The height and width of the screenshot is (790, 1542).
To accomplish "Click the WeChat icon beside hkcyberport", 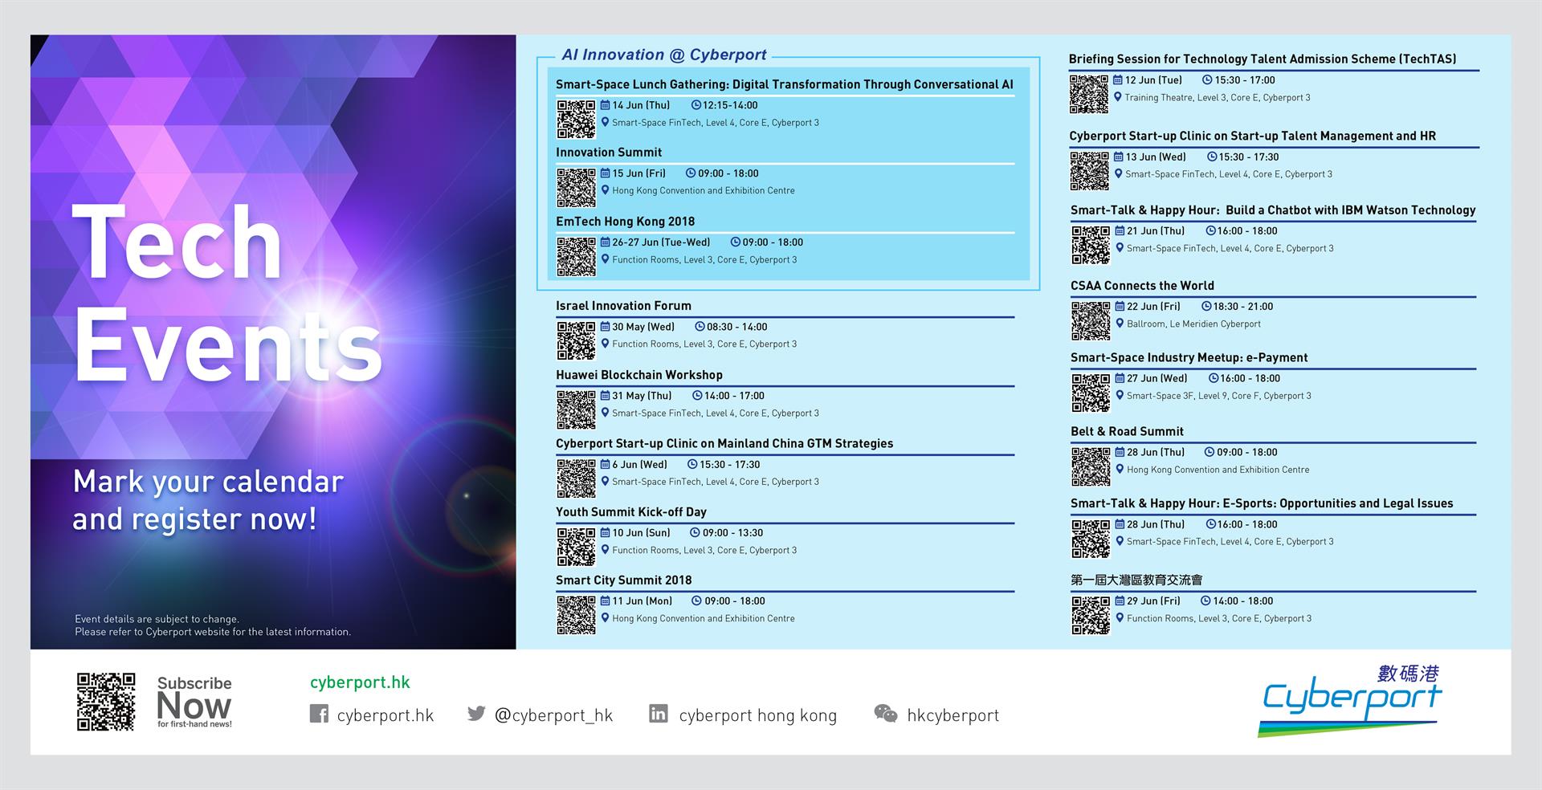I will [x=885, y=714].
